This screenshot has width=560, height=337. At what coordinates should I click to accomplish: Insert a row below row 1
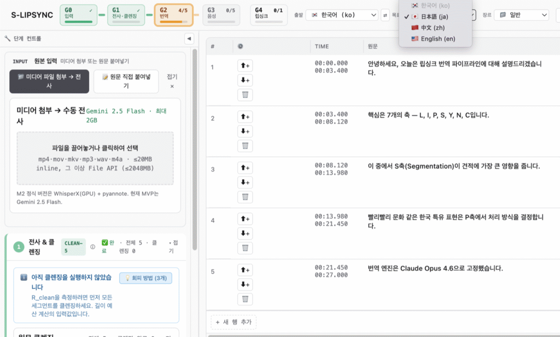245,80
